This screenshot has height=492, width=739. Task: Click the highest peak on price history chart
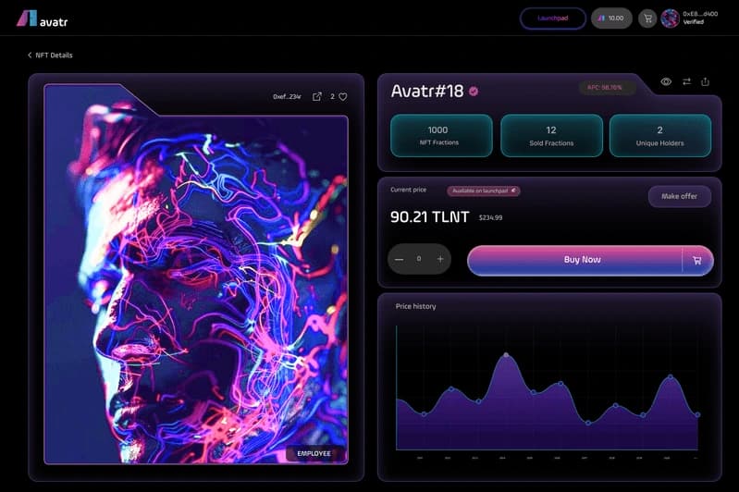505,355
